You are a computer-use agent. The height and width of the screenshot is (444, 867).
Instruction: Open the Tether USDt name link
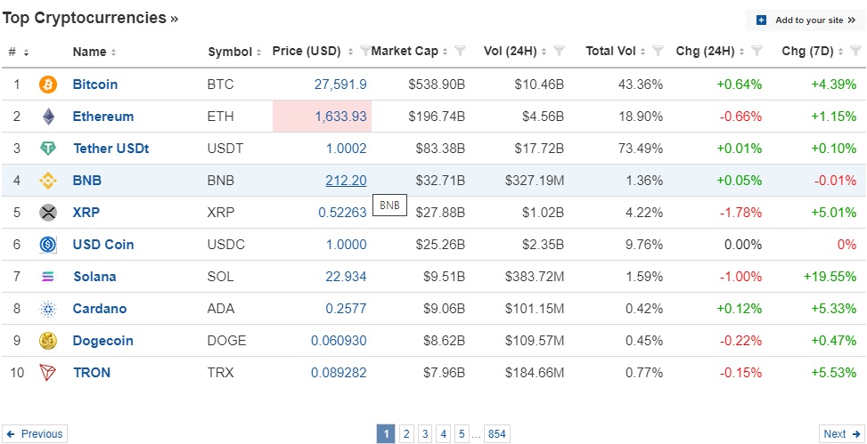pyautogui.click(x=110, y=149)
